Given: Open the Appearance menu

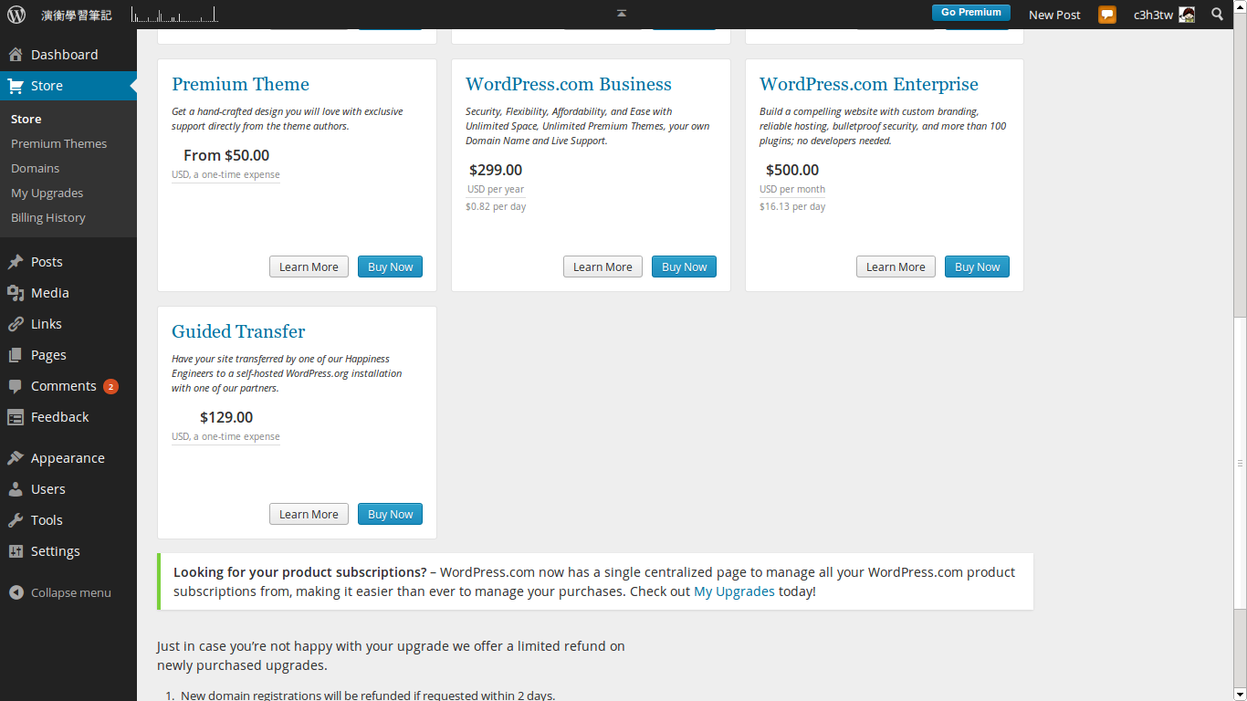Looking at the screenshot, I should [x=68, y=458].
